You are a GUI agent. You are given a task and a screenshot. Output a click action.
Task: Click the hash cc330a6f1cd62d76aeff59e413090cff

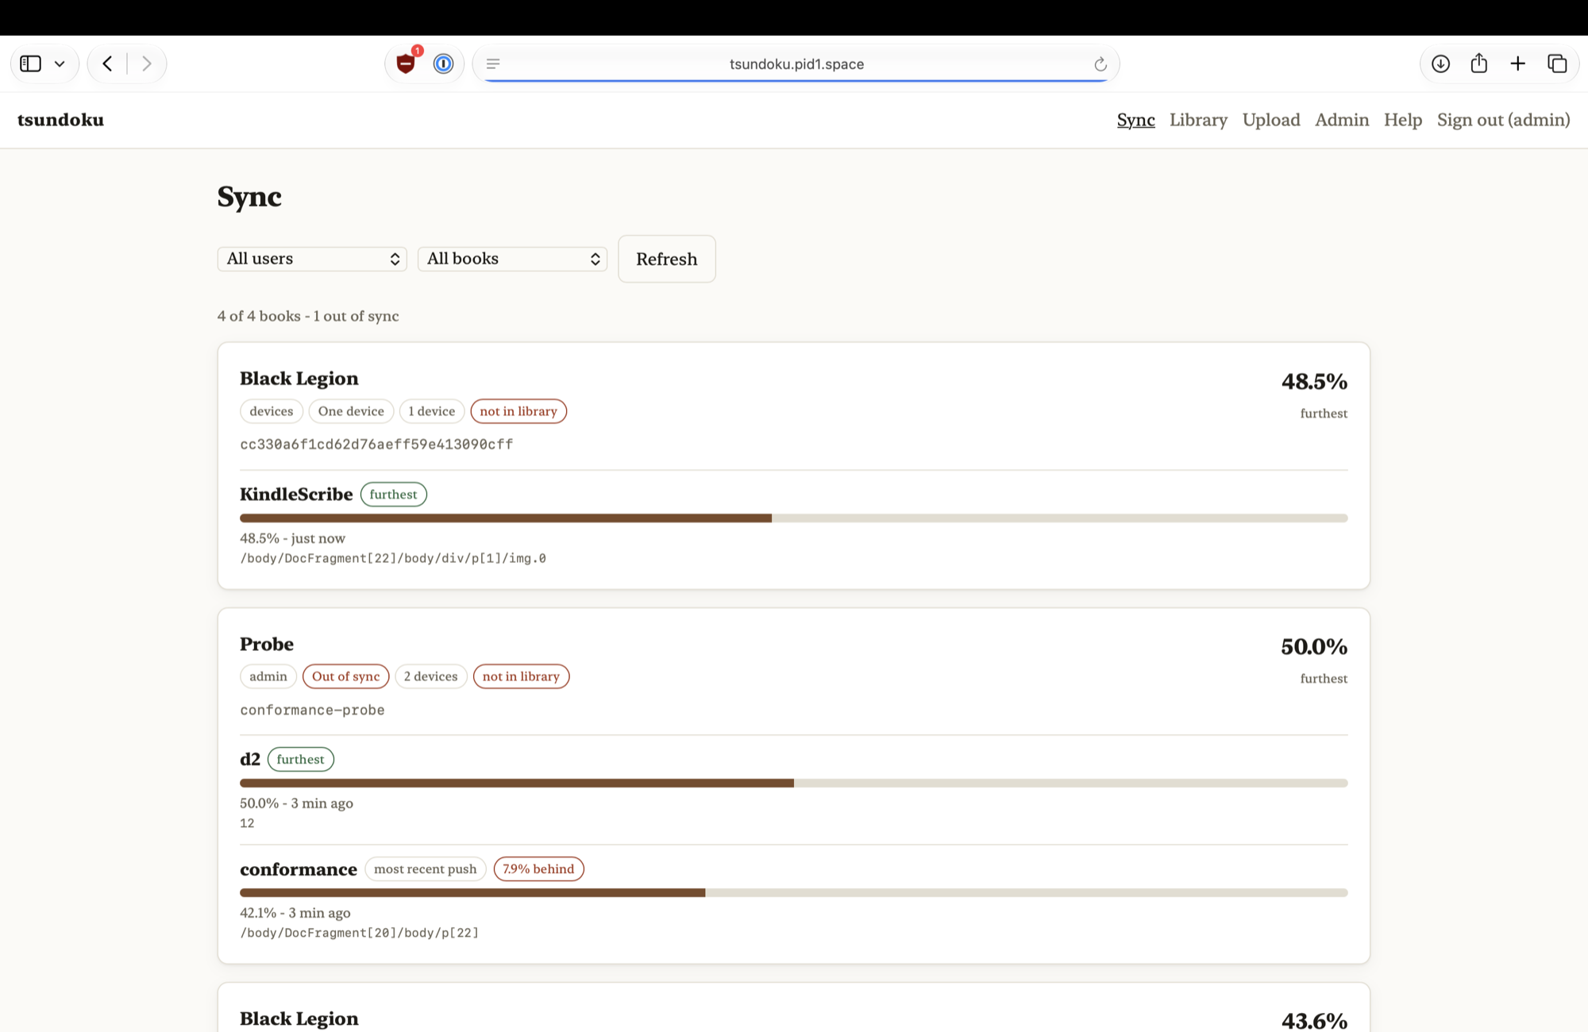376,445
